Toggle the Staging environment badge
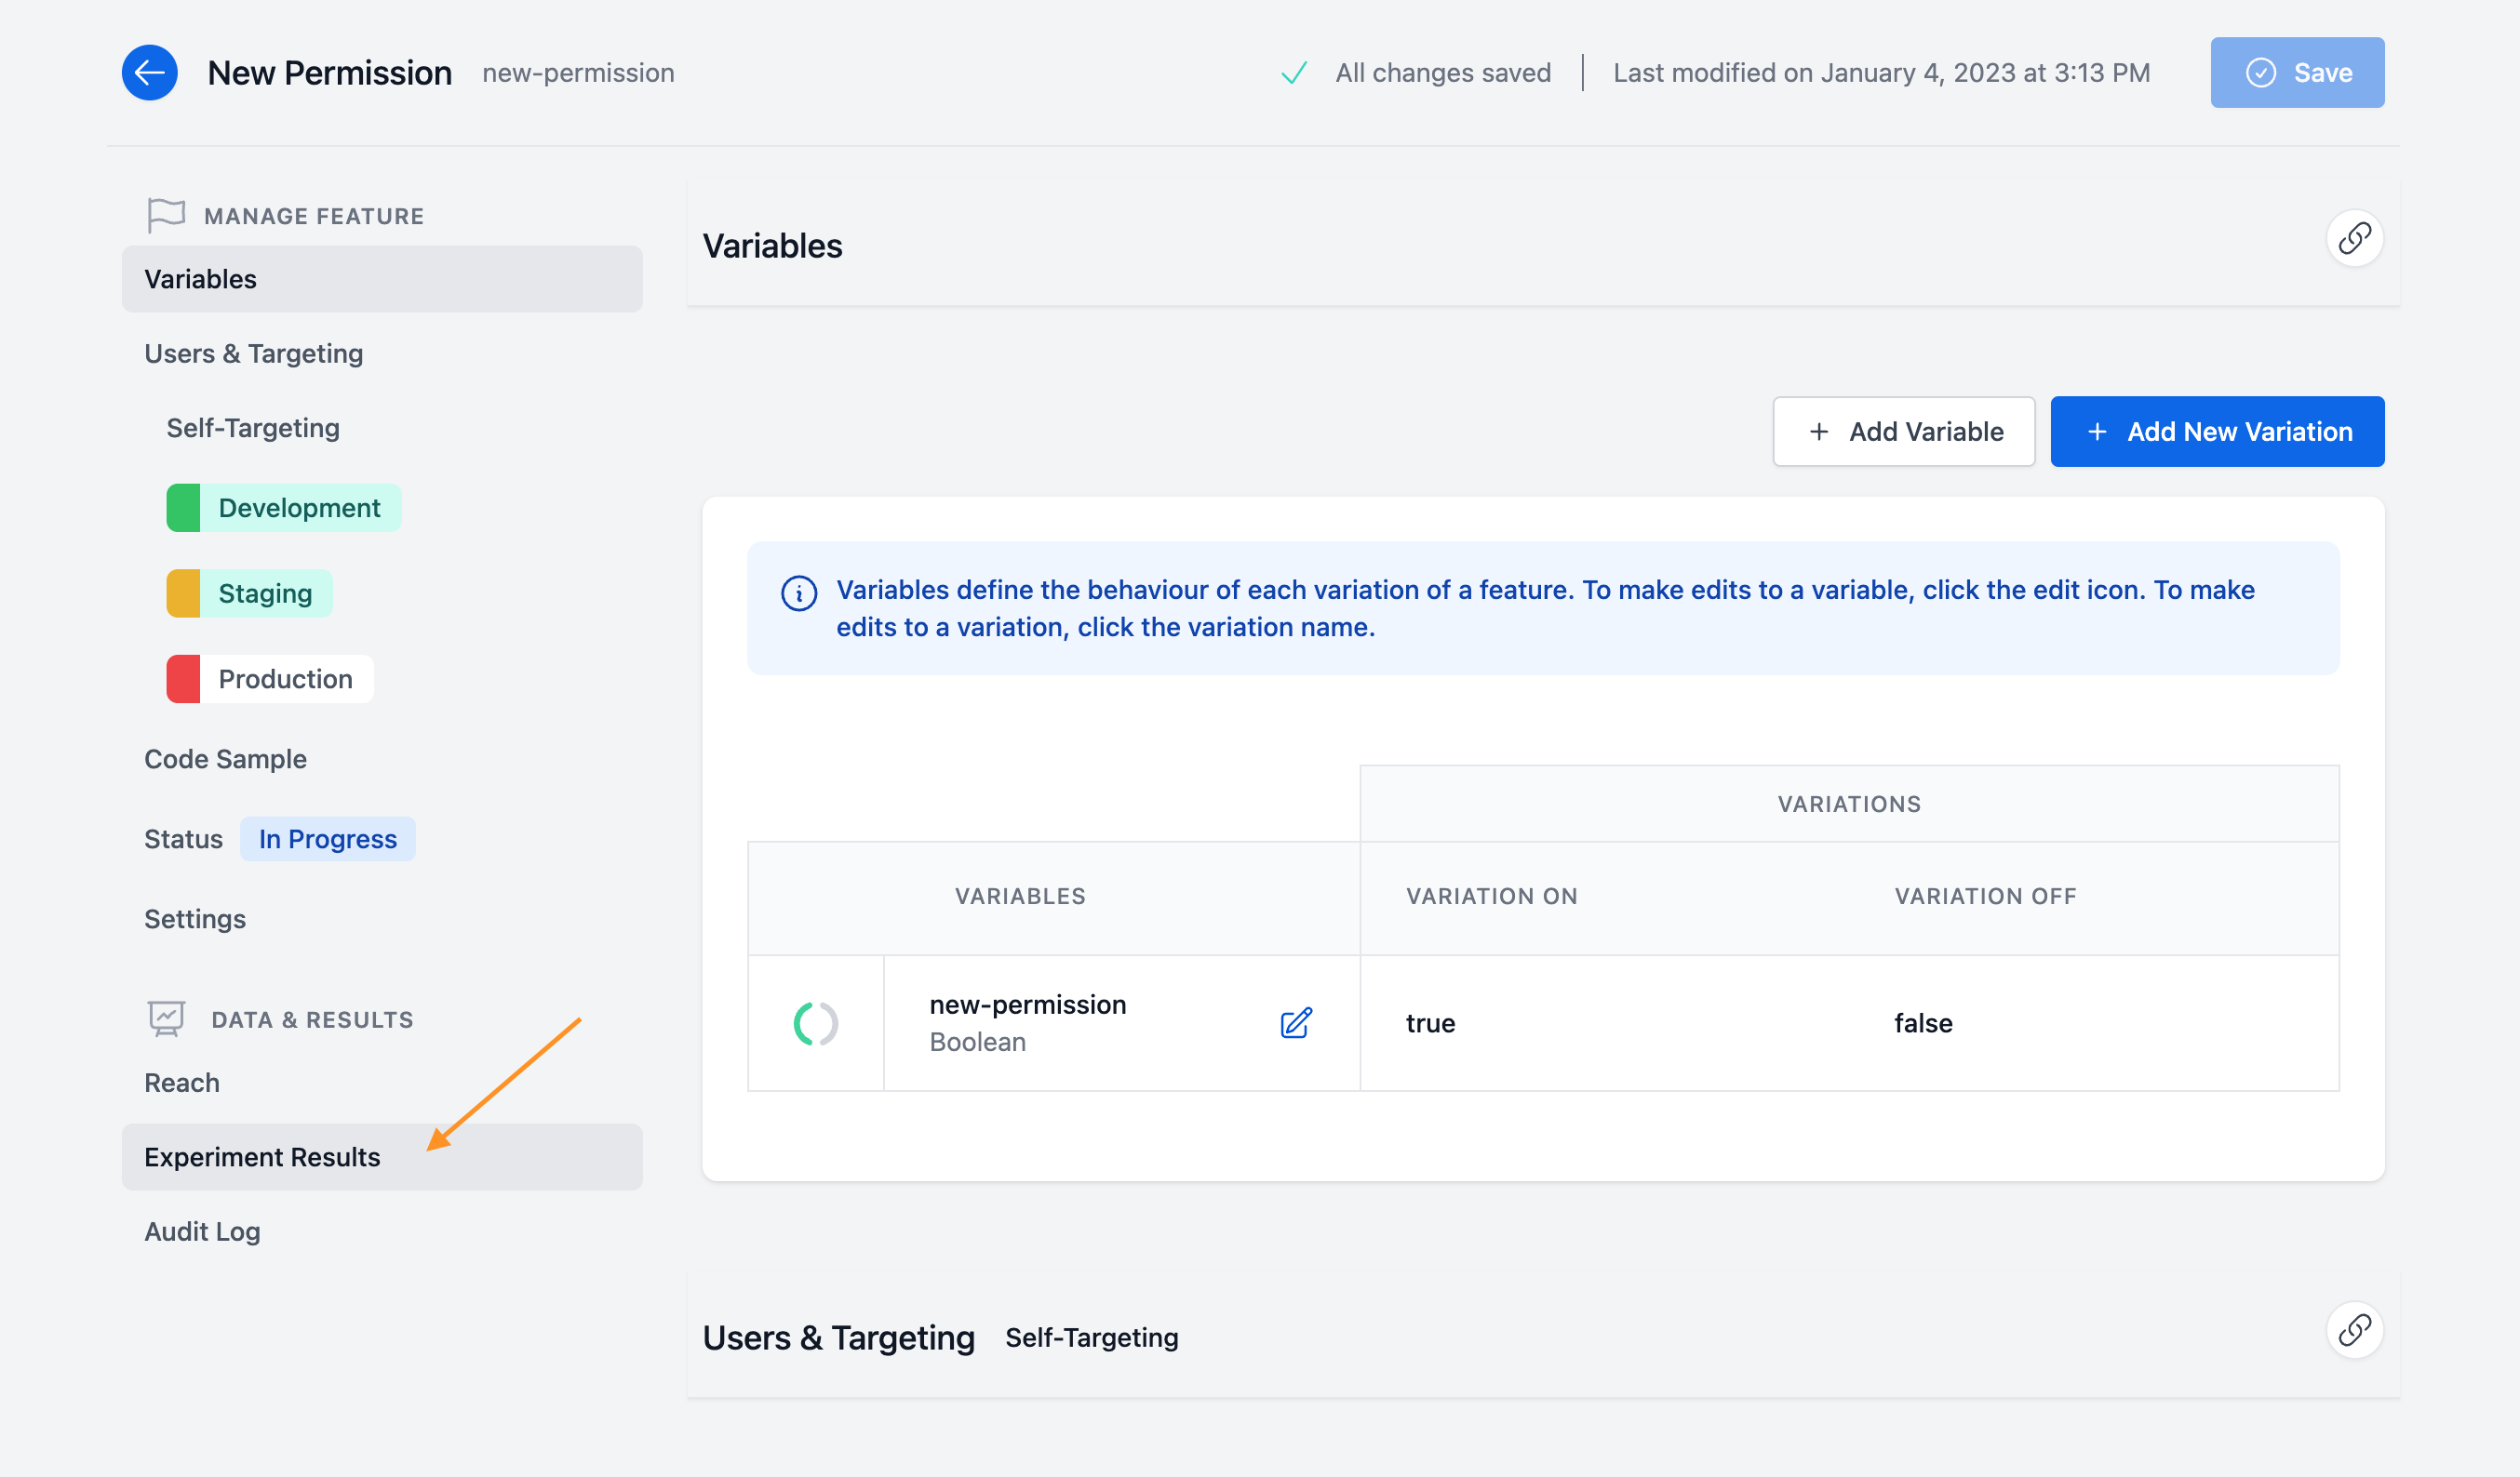Image resolution: width=2520 pixels, height=1477 pixels. [248, 592]
